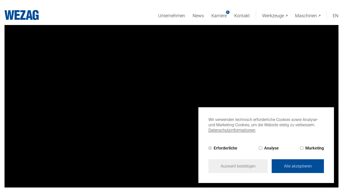Enable the Marketing cookies checkbox
The width and height of the screenshot is (343, 192).
point(302,148)
